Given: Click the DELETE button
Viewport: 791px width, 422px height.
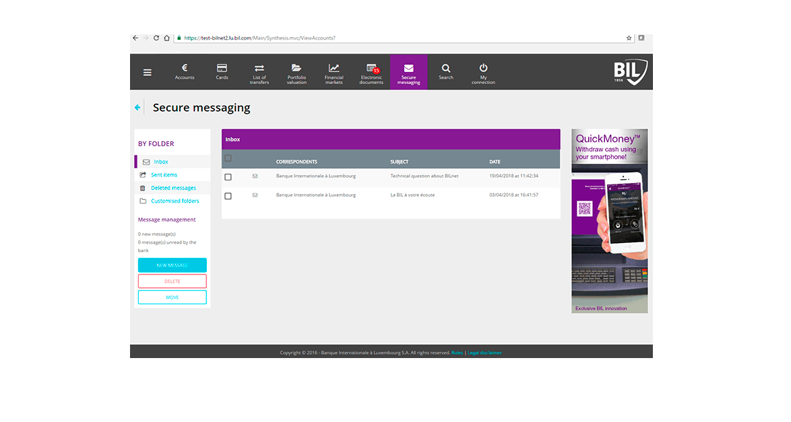Looking at the screenshot, I should click(172, 281).
